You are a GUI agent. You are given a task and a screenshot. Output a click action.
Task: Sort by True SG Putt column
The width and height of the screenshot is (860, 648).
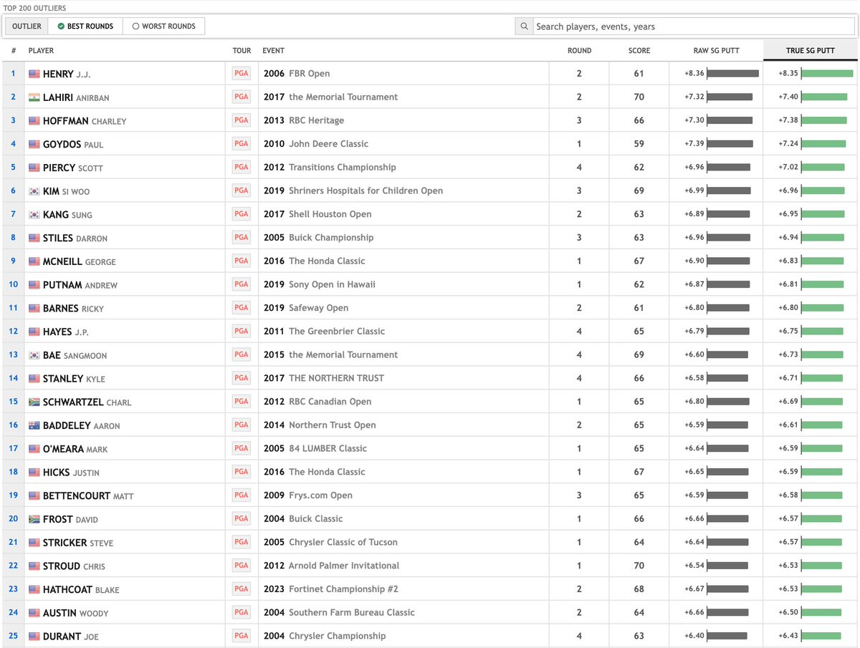810,51
